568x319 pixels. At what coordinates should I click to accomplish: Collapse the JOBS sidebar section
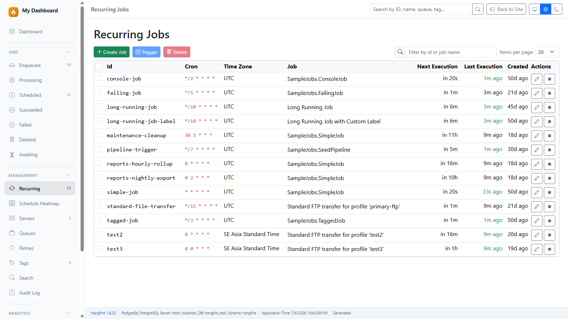[x=40, y=52]
